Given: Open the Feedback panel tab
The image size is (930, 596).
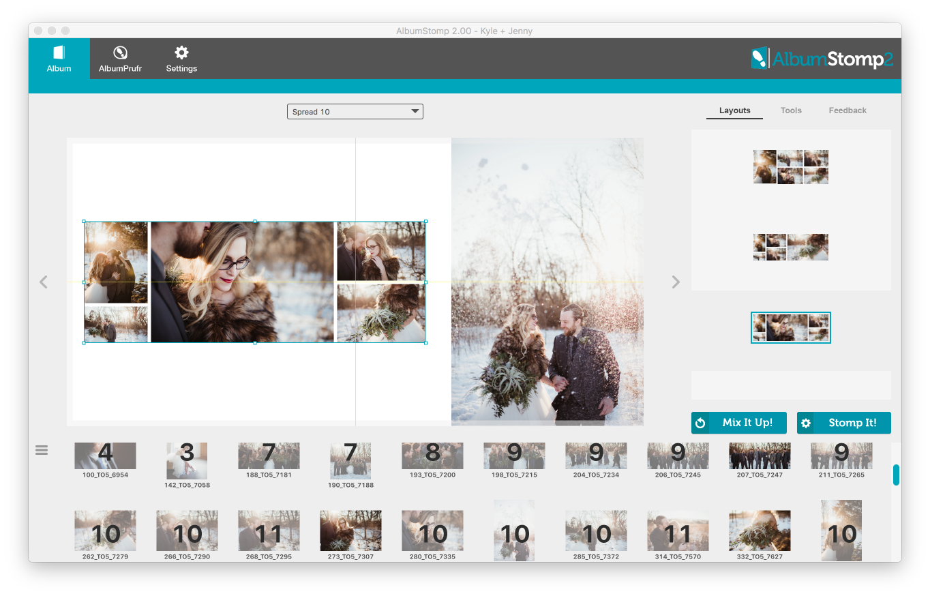Looking at the screenshot, I should click(847, 110).
